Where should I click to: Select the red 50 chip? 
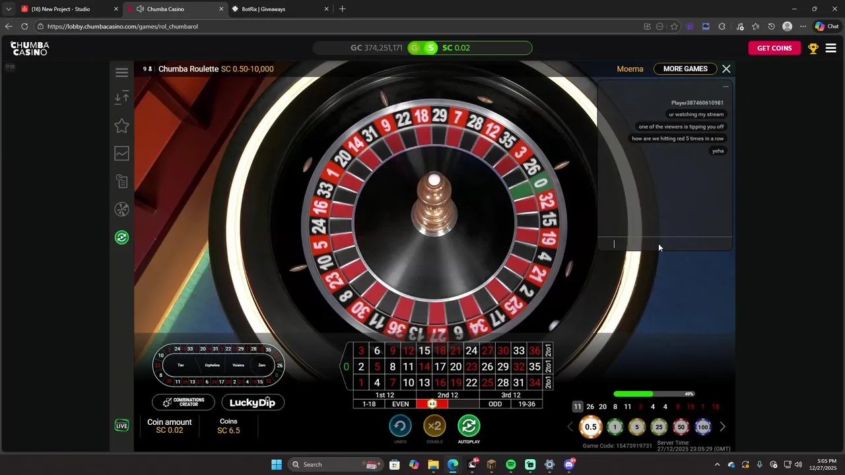coord(681,427)
